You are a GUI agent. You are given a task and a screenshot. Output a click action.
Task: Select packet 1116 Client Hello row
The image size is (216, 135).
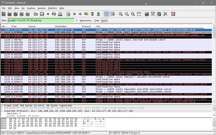[106, 37]
